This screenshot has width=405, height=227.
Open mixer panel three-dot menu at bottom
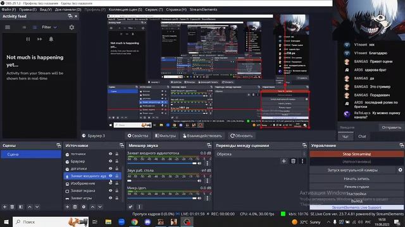click(x=139, y=207)
